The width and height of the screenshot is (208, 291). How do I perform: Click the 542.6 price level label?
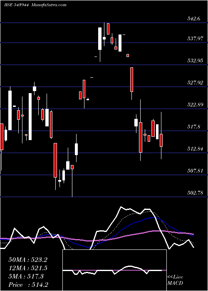click(x=195, y=19)
